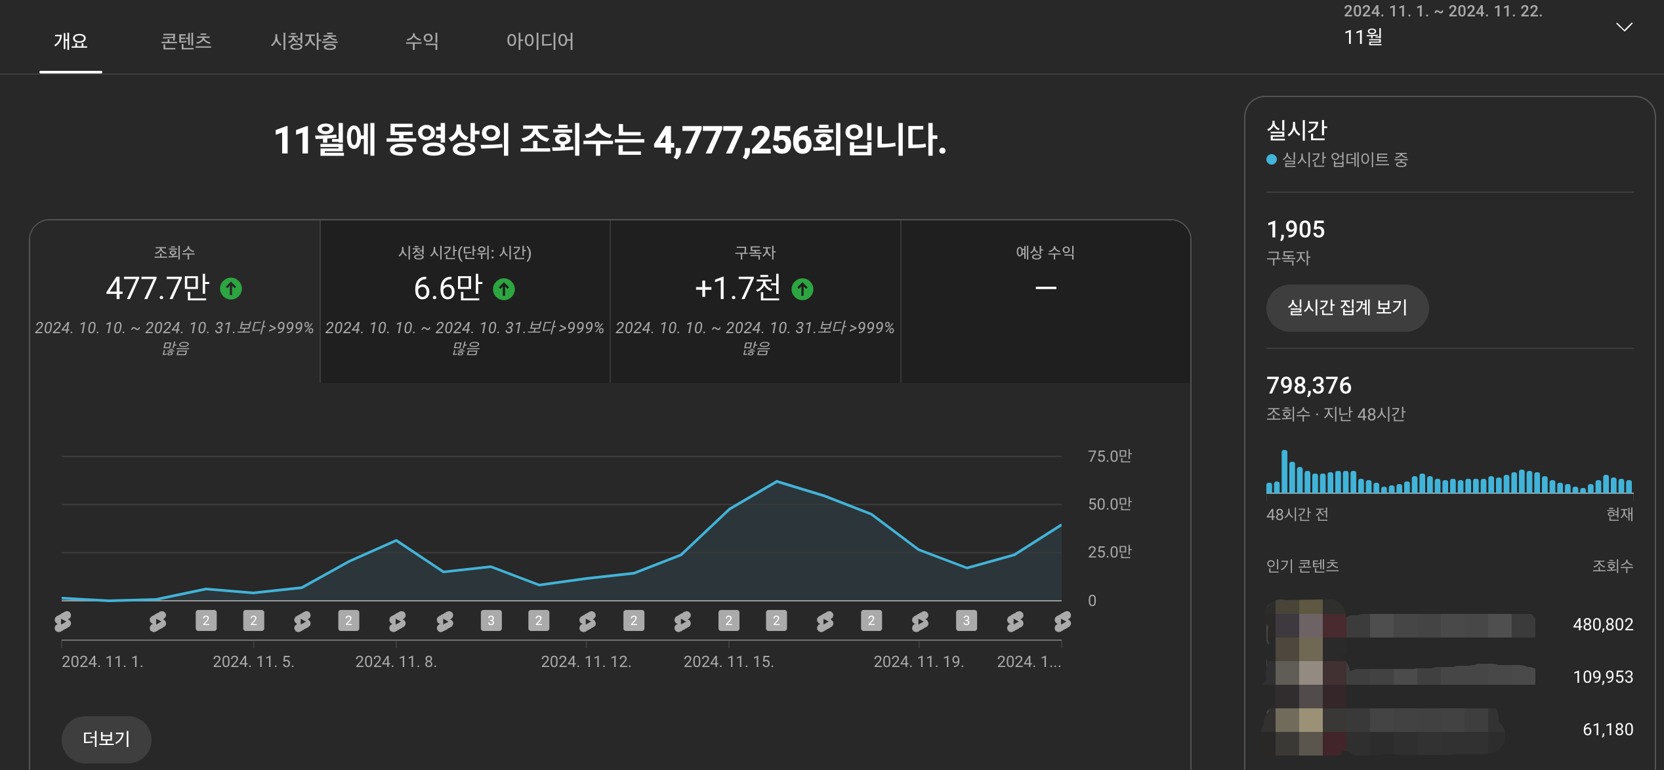This screenshot has height=770, width=1664.
Task: Click the Shorts marker for November 6
Action: click(302, 621)
